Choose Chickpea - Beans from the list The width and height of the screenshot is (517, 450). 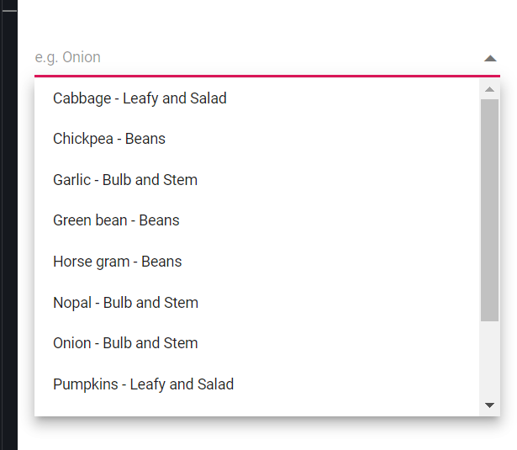(109, 139)
